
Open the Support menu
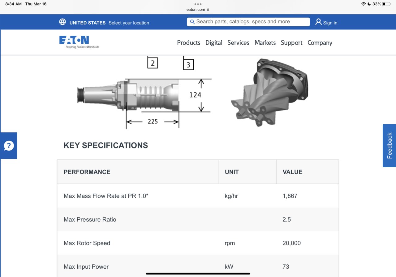point(292,43)
